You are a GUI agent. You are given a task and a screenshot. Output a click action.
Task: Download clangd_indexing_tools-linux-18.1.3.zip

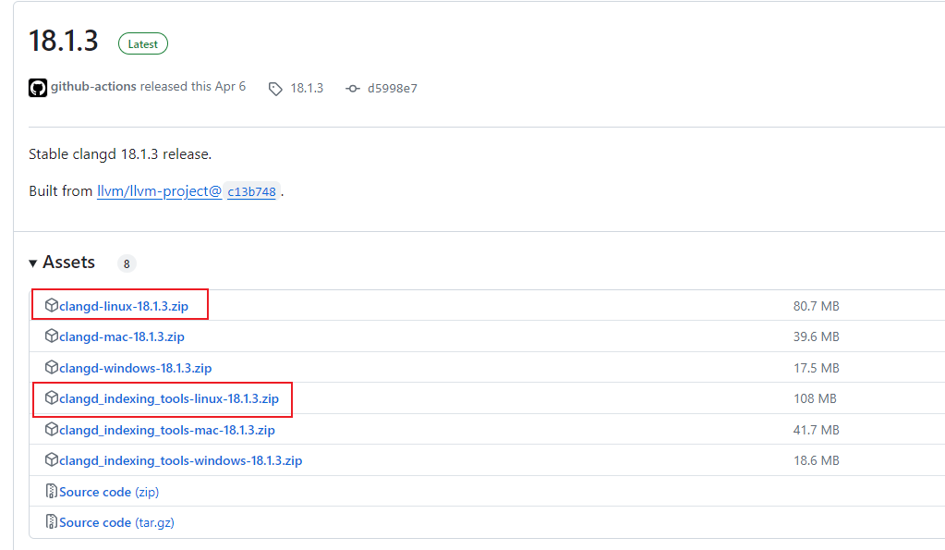coord(169,399)
